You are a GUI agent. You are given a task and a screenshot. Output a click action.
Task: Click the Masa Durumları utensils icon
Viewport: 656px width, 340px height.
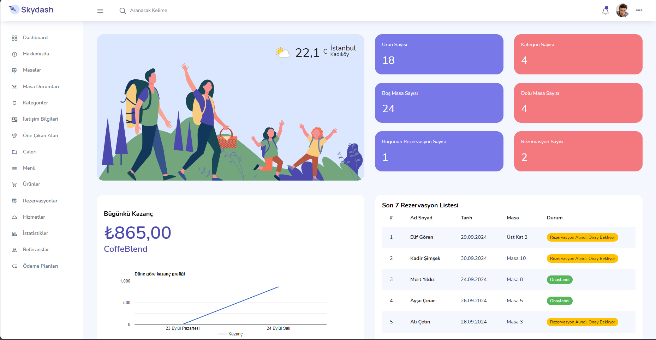(14, 87)
